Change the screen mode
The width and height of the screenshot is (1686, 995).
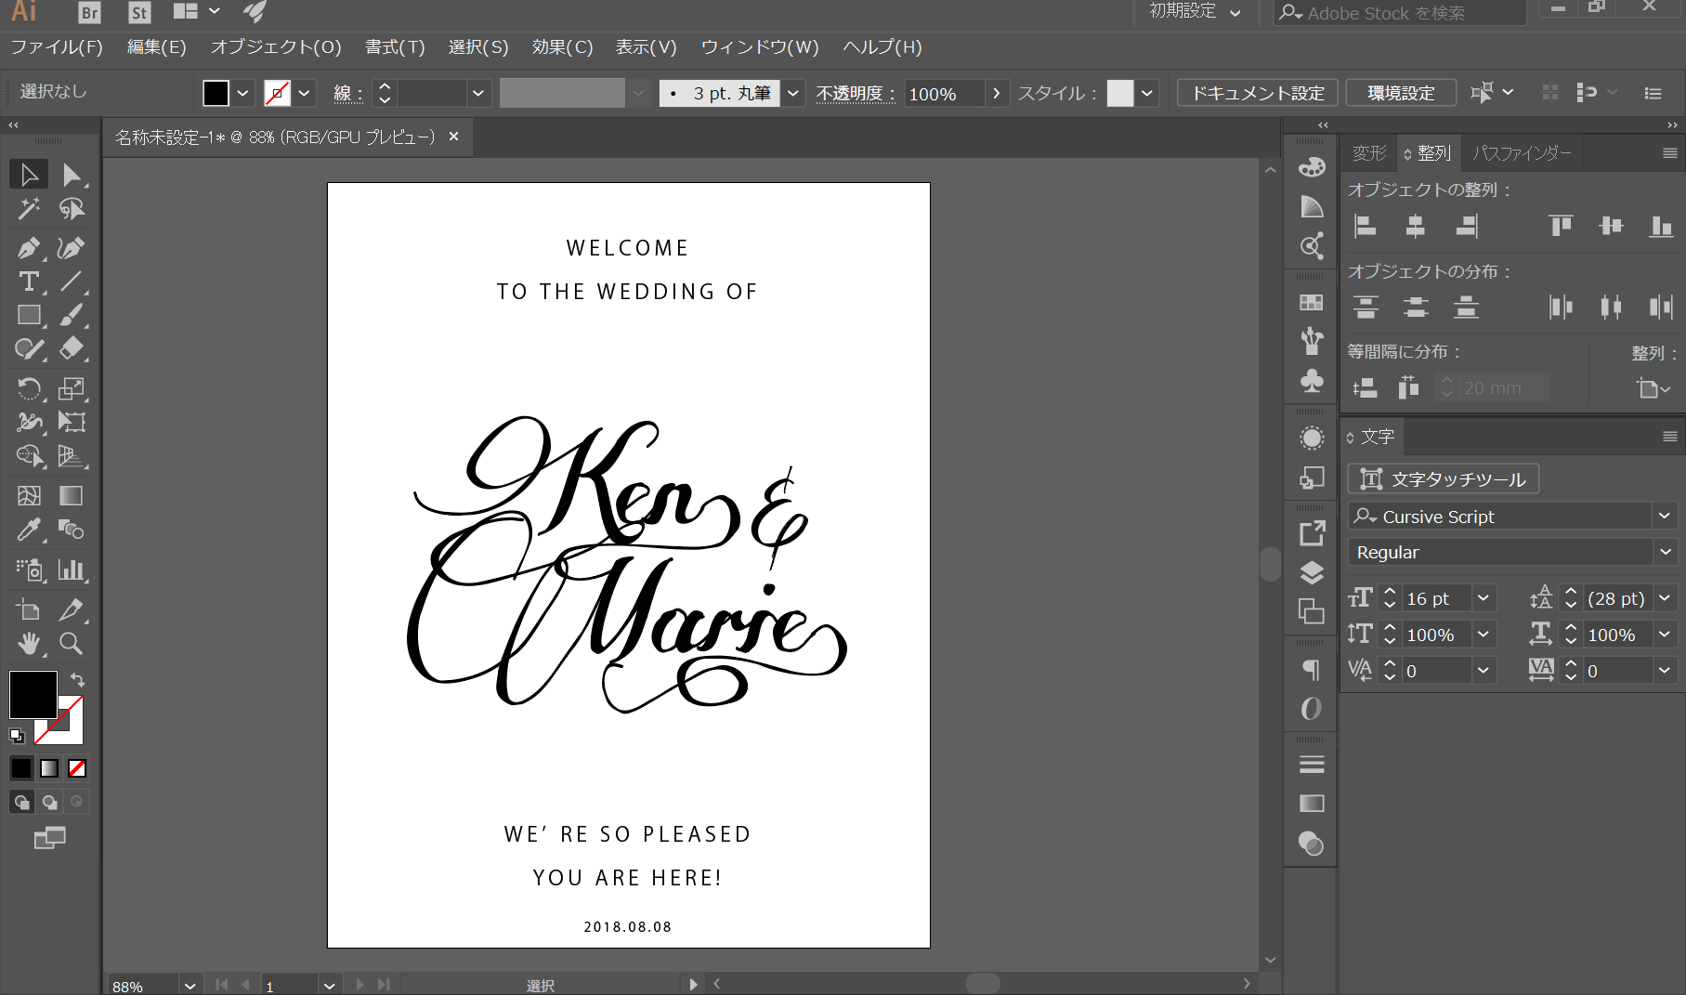[x=49, y=838]
